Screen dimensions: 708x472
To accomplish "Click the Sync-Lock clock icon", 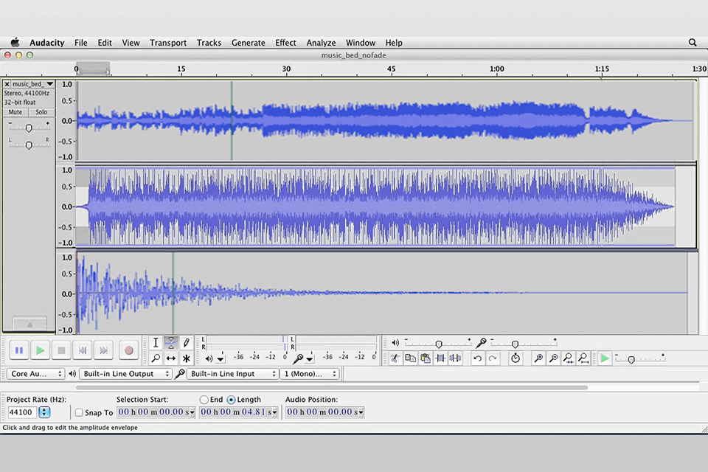I will (x=516, y=358).
